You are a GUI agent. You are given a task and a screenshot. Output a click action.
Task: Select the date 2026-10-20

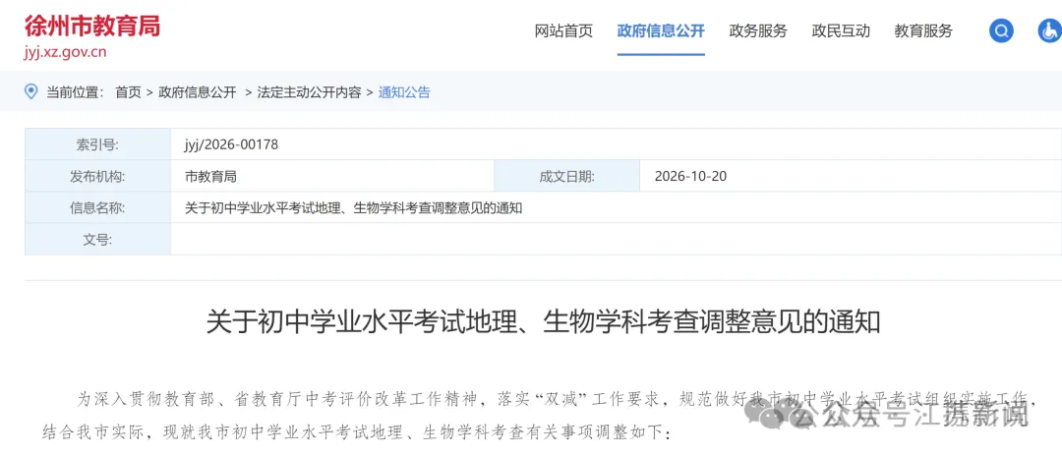[x=691, y=177]
